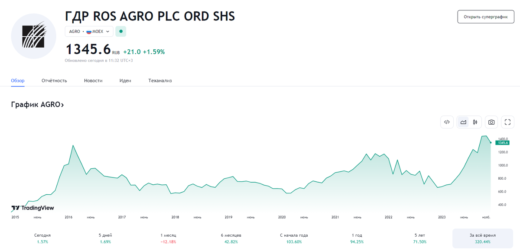Screen dimensions: 520x251
Task: Click the 2020 label on time axis
Action: pos(282,217)
